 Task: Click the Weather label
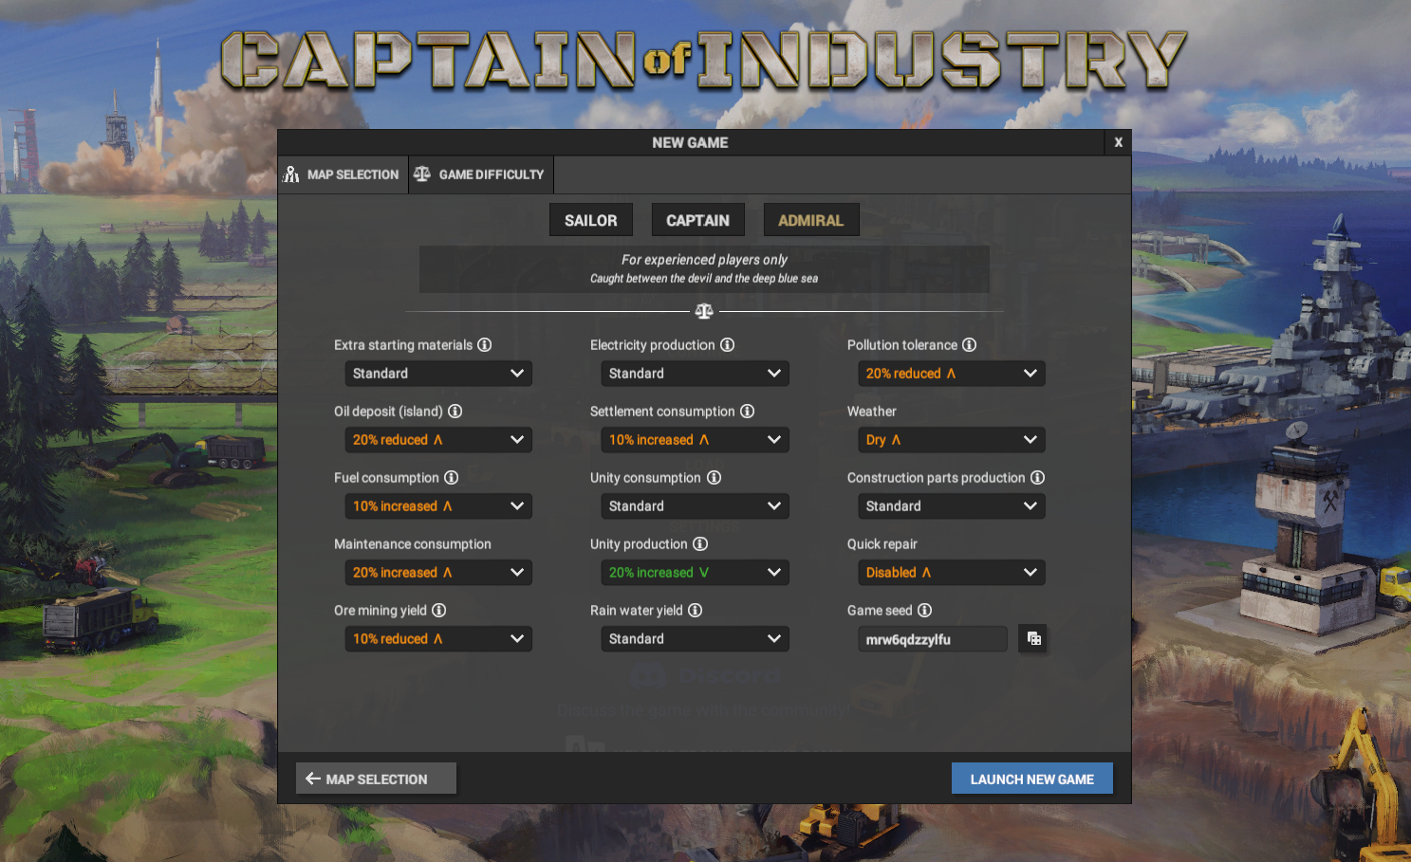[872, 412]
